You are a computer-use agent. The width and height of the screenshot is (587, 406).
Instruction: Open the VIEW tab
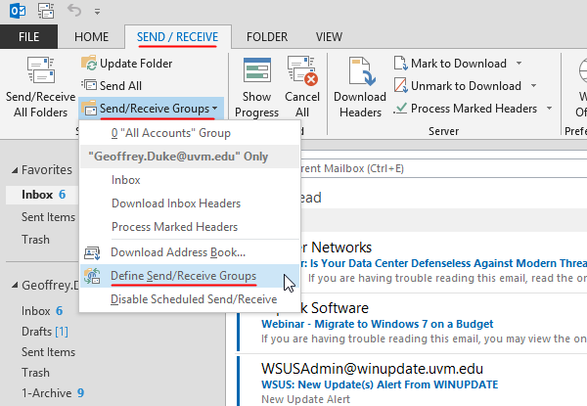pos(329,36)
